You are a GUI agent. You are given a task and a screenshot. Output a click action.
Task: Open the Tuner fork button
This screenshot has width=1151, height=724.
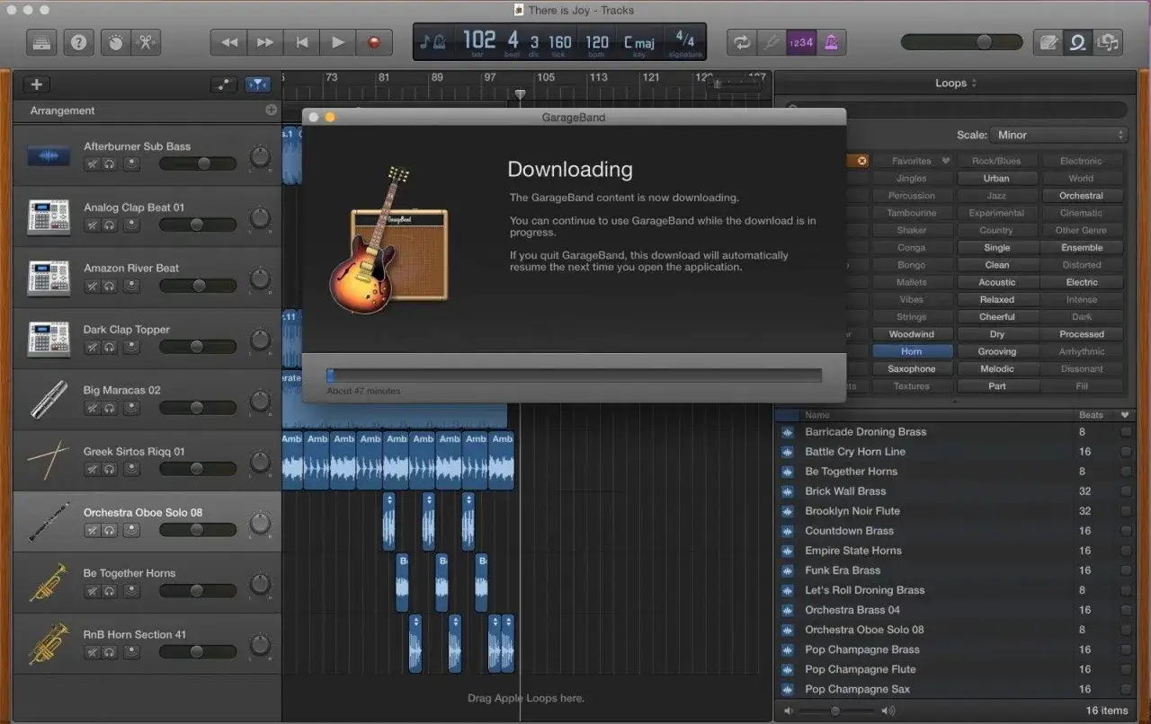[x=771, y=41]
